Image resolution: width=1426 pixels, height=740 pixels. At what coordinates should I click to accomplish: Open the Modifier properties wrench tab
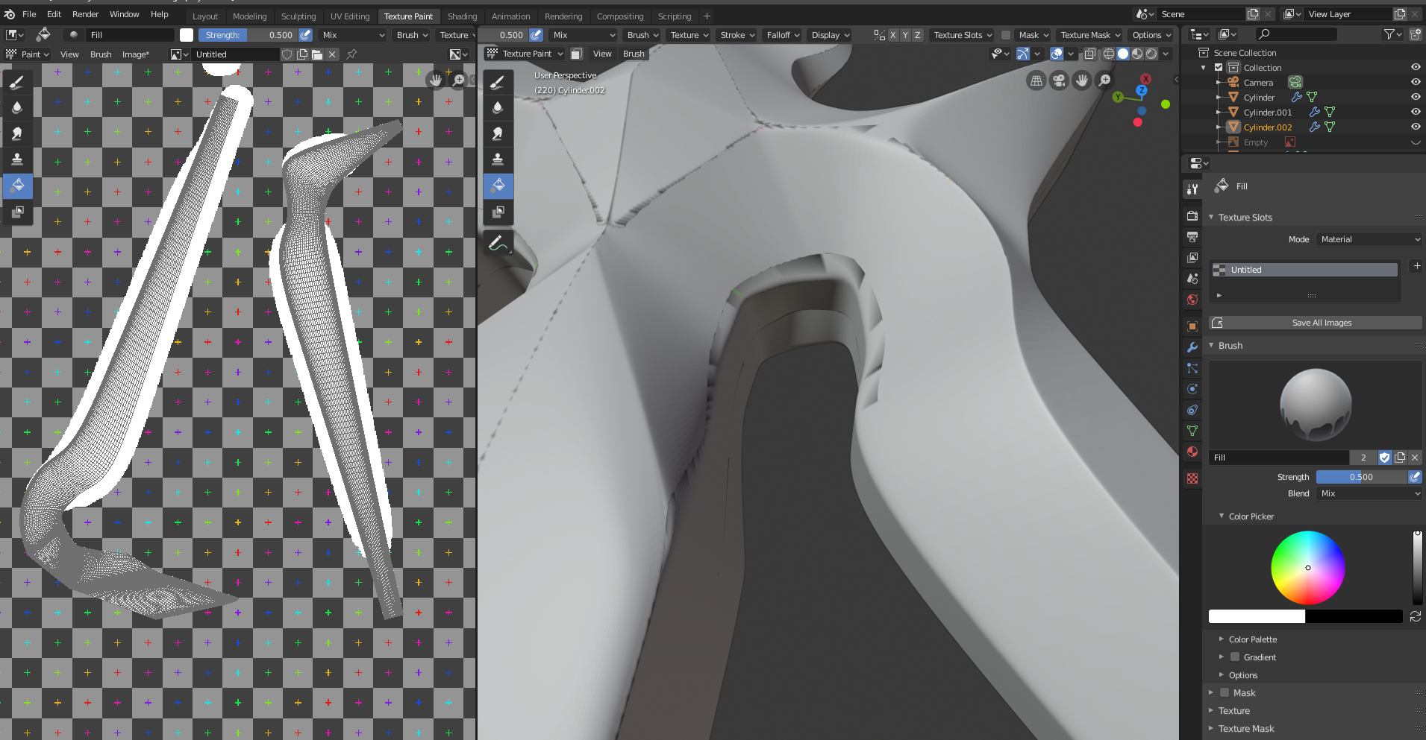tap(1192, 347)
